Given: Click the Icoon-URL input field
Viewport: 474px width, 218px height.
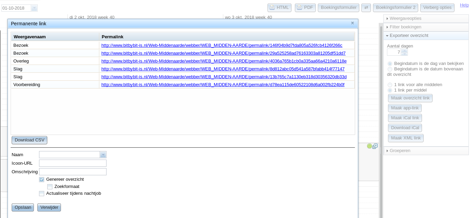Looking at the screenshot, I should pyautogui.click(x=73, y=163).
